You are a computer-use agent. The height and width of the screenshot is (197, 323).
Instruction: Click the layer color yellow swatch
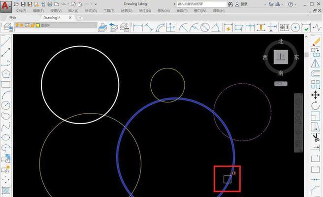tap(38, 25)
